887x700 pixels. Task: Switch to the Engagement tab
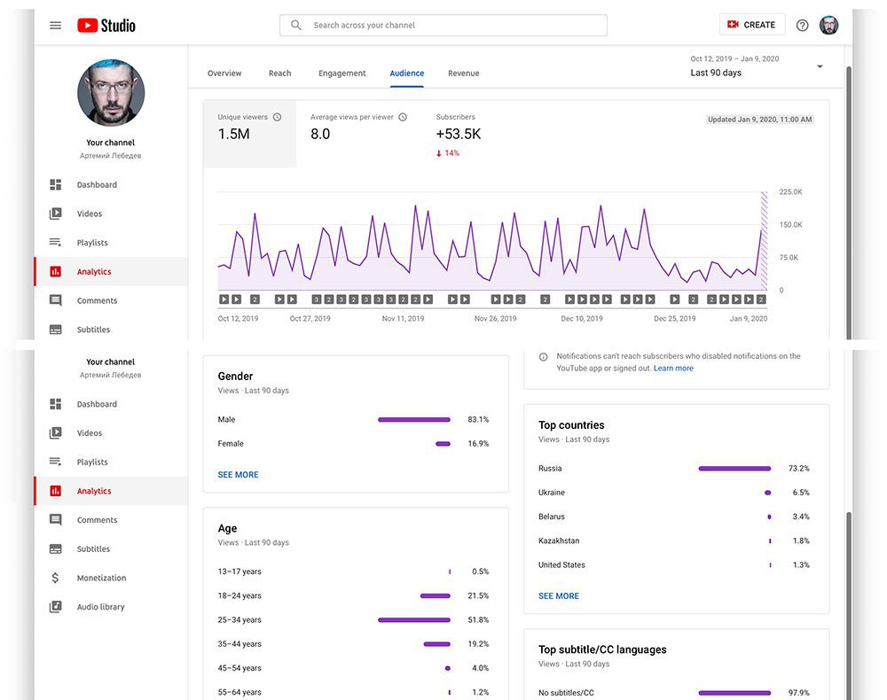click(x=341, y=74)
